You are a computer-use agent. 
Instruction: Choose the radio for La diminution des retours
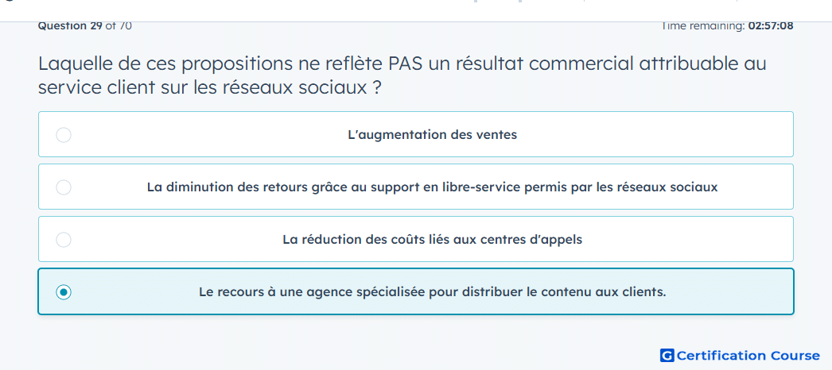tap(64, 187)
